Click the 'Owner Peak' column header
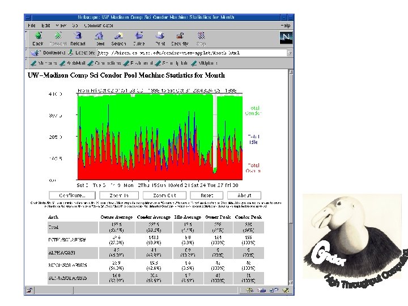The height and width of the screenshot is (306, 408). (218, 217)
